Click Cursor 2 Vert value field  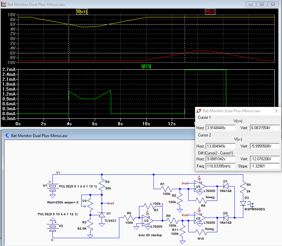click(265, 146)
